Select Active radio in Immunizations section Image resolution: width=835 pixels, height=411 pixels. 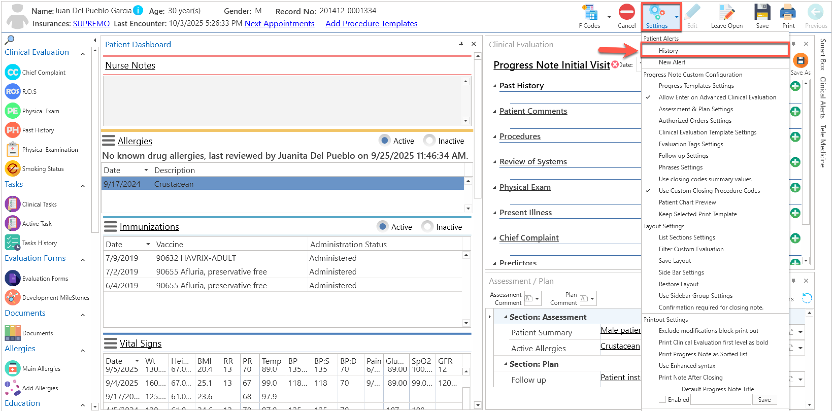pos(382,227)
